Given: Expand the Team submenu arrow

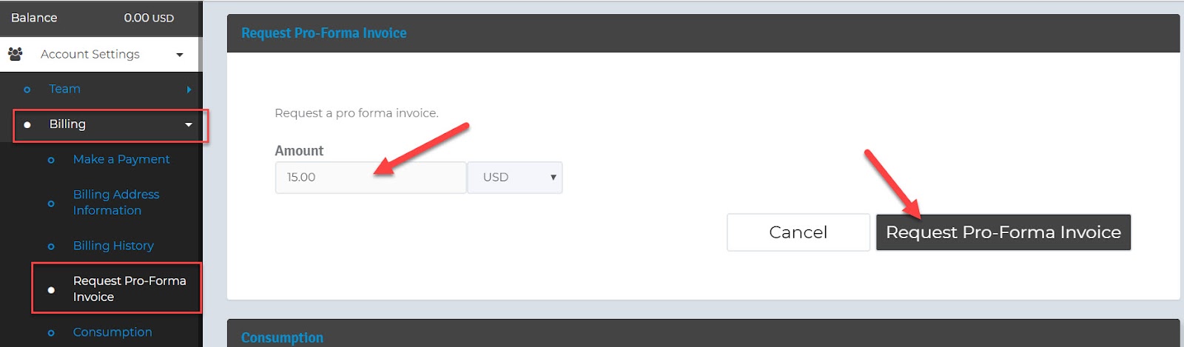Looking at the screenshot, I should pyautogui.click(x=189, y=90).
